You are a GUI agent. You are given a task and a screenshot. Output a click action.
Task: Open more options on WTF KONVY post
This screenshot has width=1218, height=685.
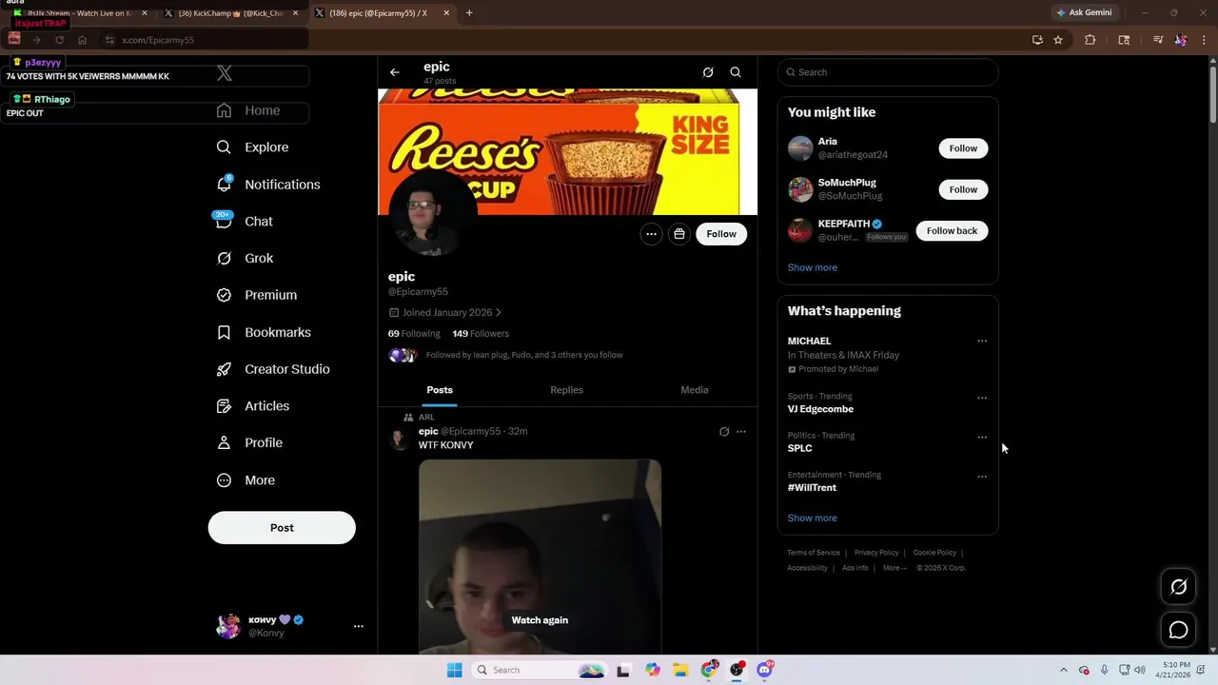[741, 432]
